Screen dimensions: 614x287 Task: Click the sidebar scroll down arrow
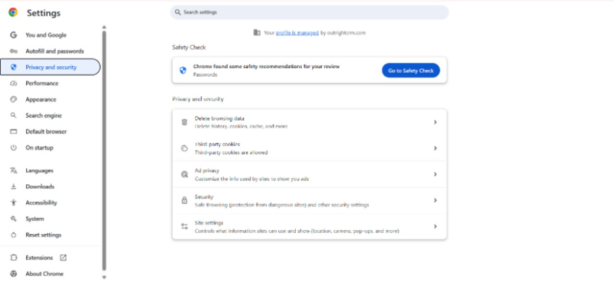coord(104,278)
